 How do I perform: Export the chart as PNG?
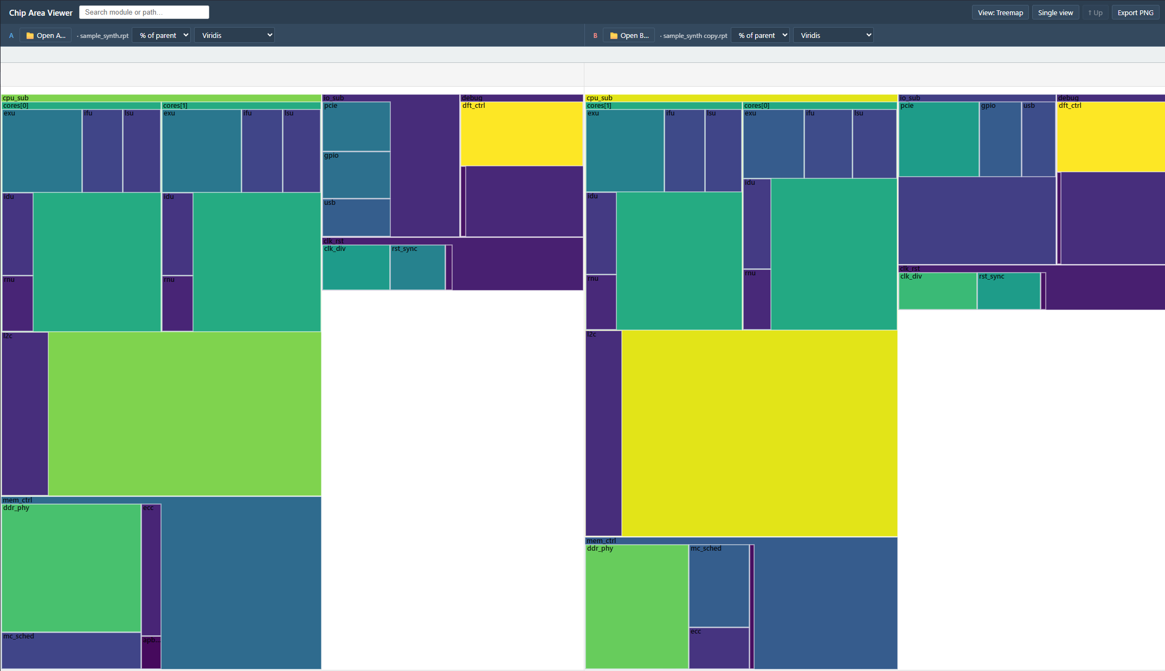[x=1135, y=12]
